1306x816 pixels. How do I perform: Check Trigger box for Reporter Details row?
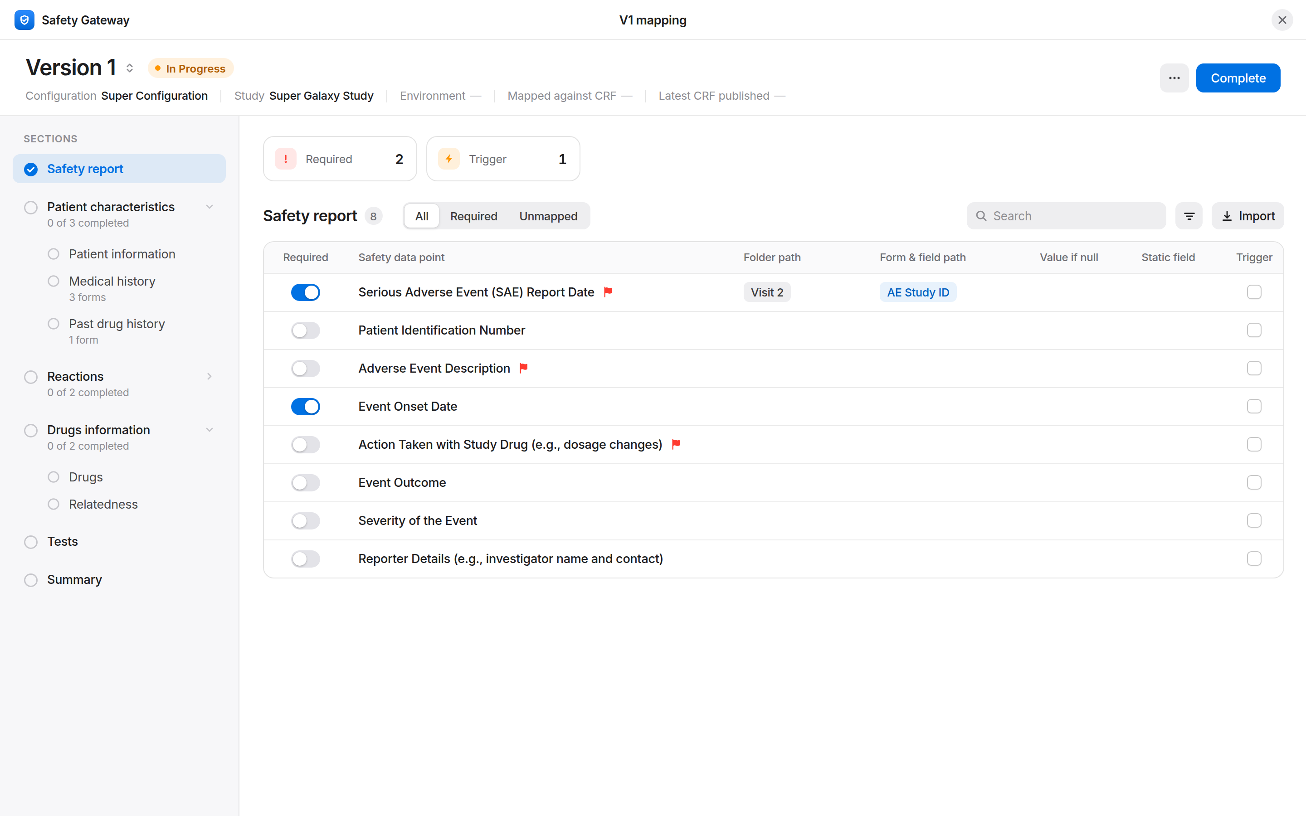(x=1254, y=559)
